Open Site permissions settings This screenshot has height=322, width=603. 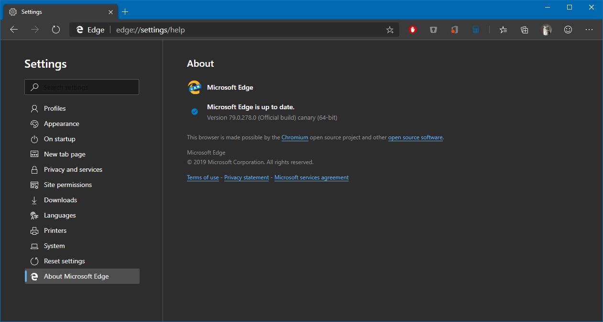click(x=82, y=185)
